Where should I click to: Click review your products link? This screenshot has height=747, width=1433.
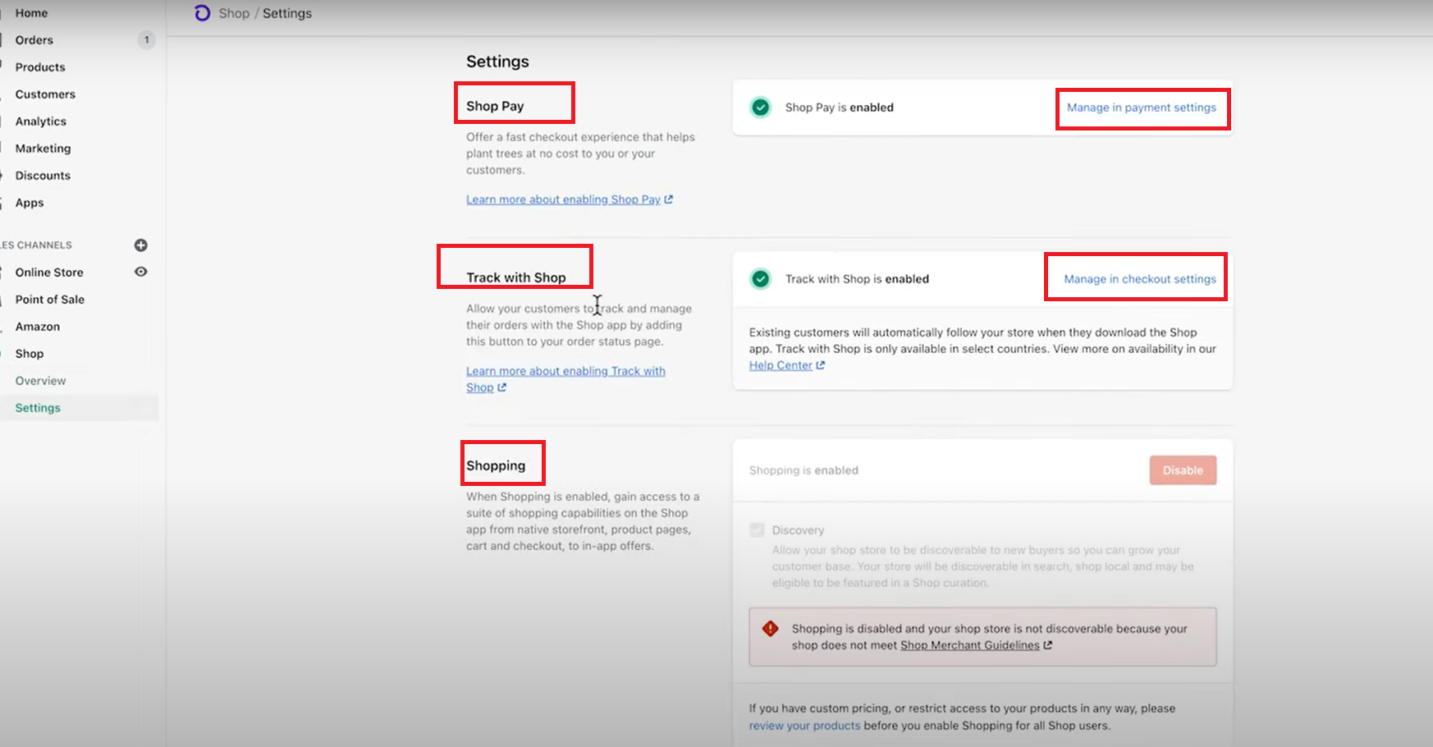point(804,726)
